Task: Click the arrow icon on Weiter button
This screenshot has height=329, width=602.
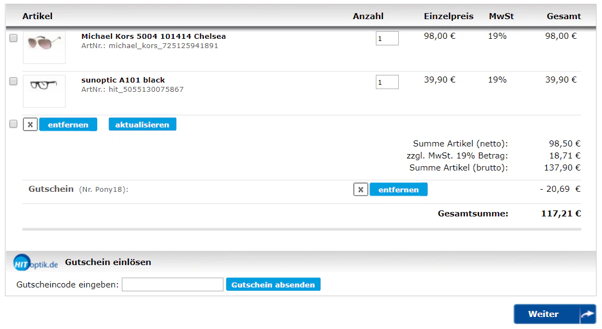Action: (587, 314)
